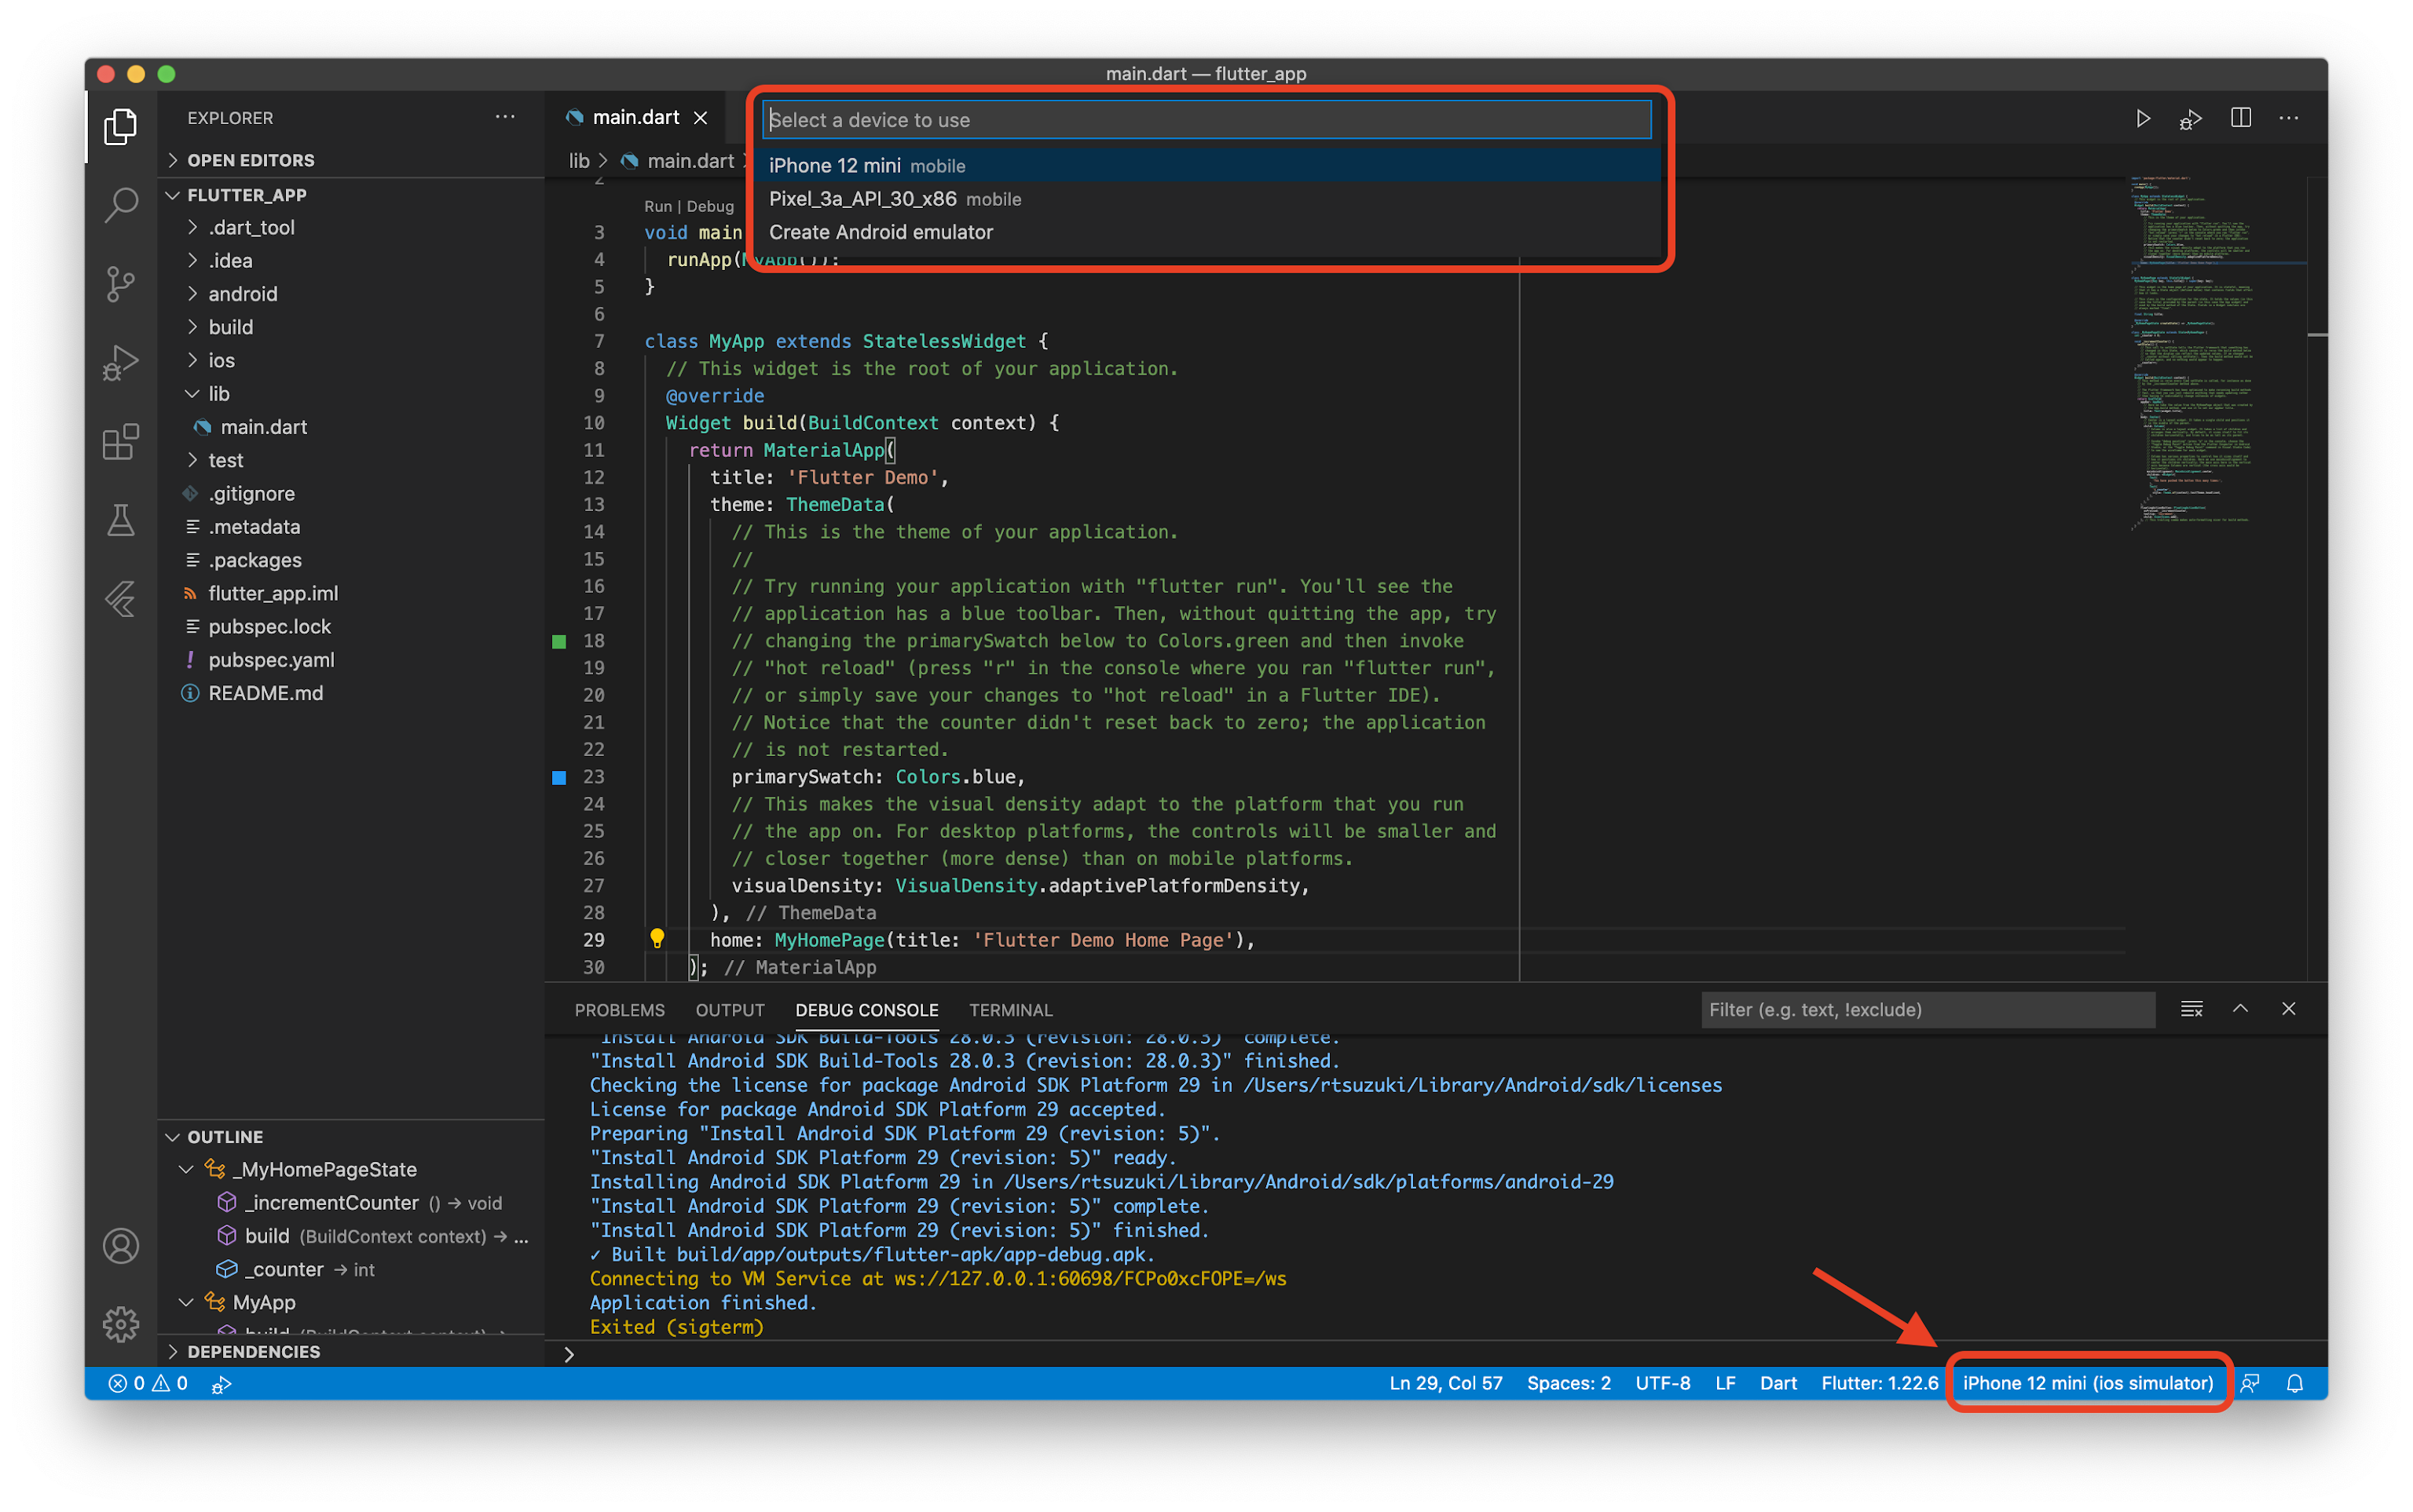Open errors and warnings count in status bar

coord(148,1383)
